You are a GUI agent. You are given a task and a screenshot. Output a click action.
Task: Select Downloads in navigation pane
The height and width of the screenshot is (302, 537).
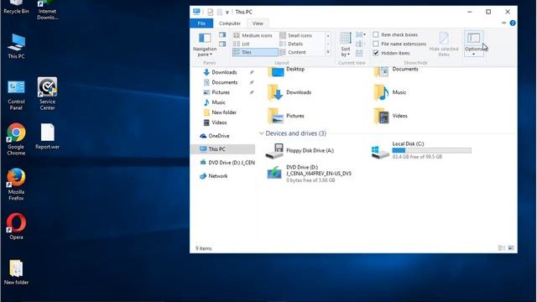tap(224, 72)
